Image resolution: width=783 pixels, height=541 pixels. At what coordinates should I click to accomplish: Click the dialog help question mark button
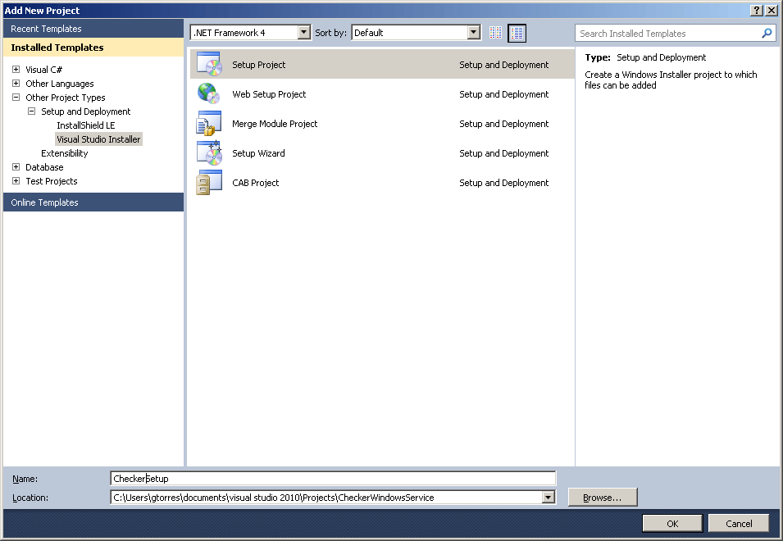757,11
